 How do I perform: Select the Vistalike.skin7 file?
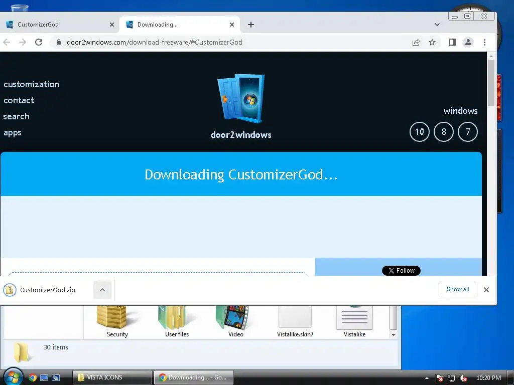click(x=295, y=321)
